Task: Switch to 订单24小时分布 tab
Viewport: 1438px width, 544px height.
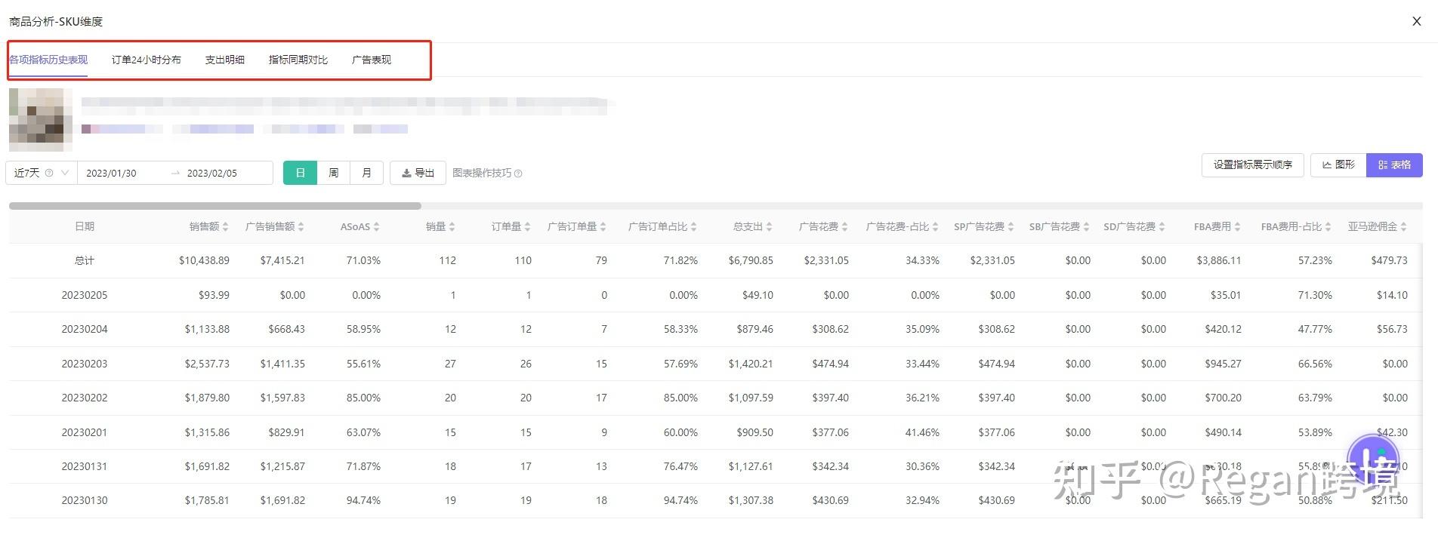Action: (x=146, y=60)
